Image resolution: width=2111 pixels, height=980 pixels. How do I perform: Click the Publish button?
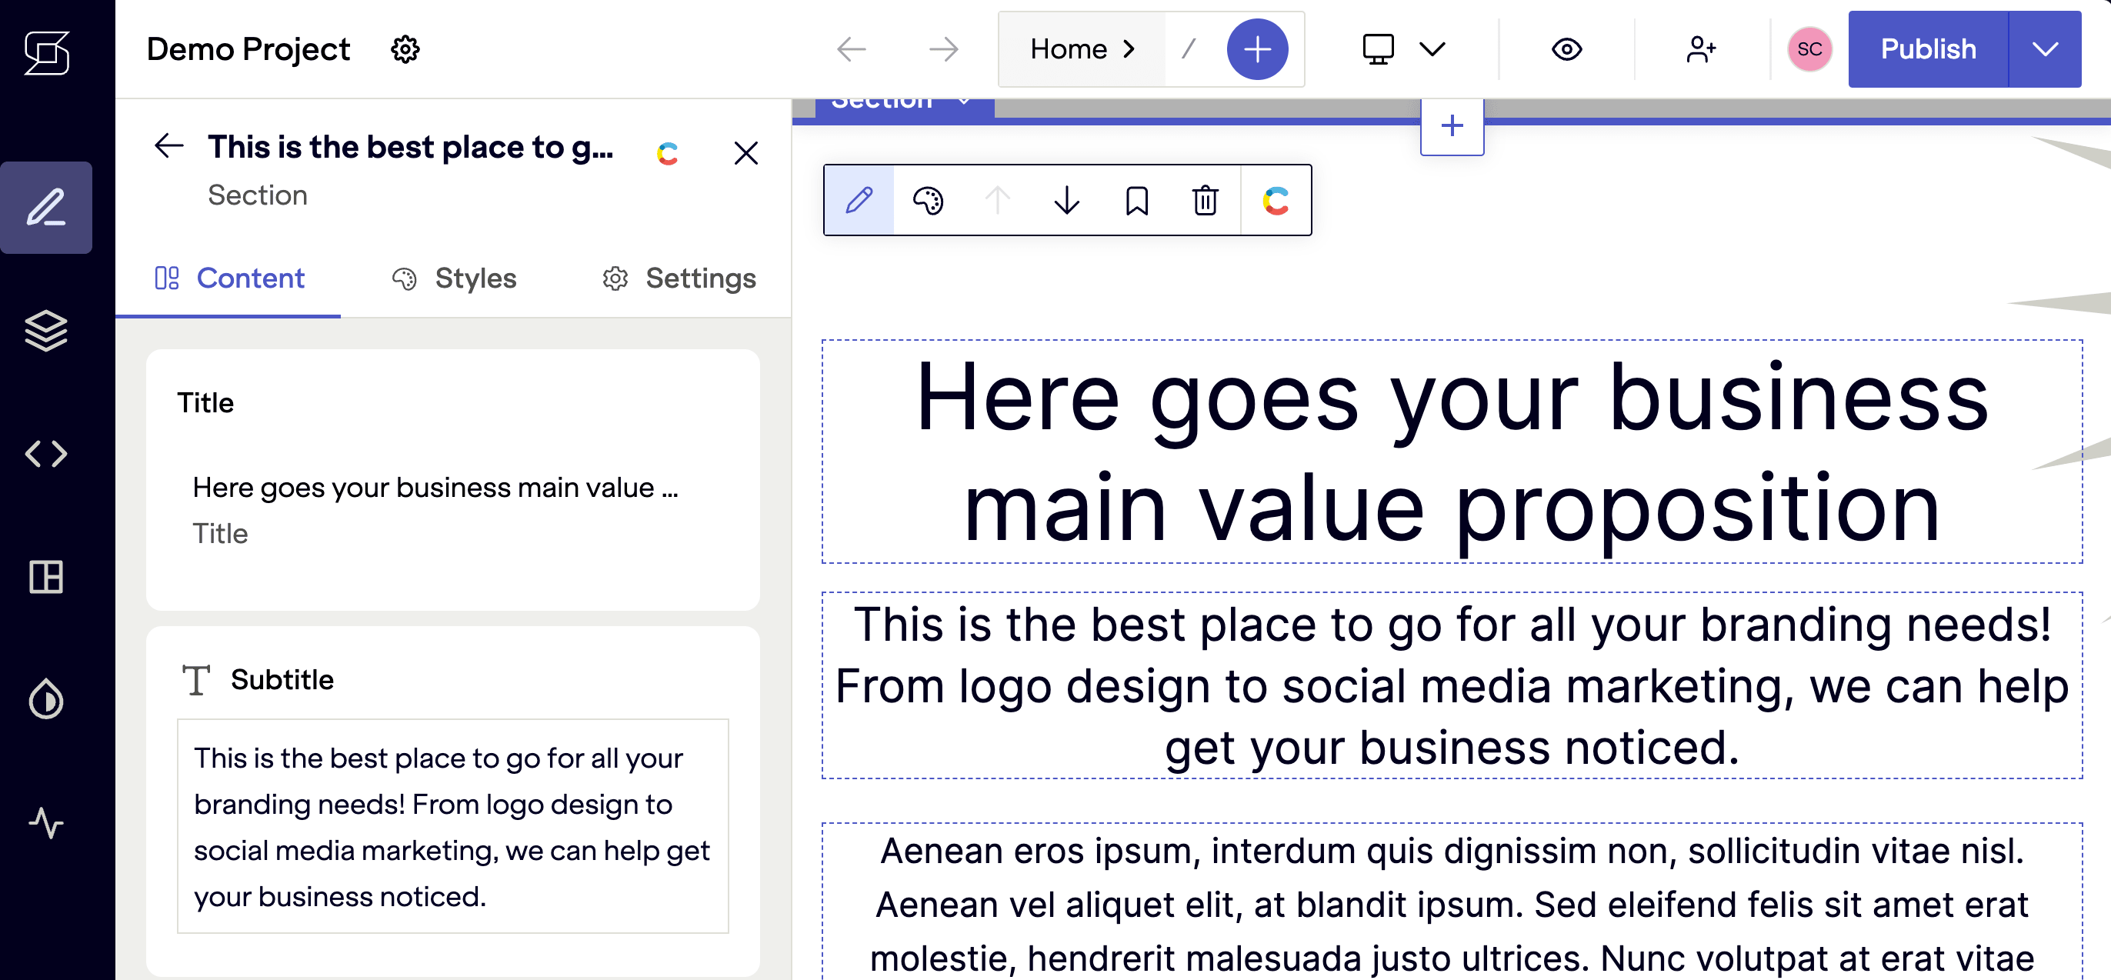[x=1927, y=49]
